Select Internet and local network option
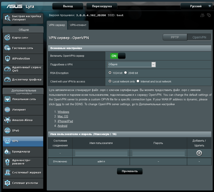This screenshot has width=214, height=192. tap(138, 81)
